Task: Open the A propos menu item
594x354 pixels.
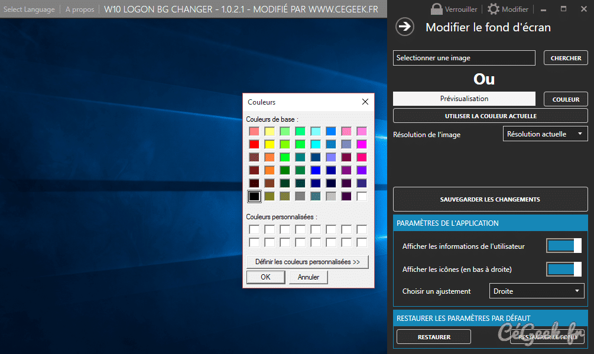Action: tap(80, 9)
